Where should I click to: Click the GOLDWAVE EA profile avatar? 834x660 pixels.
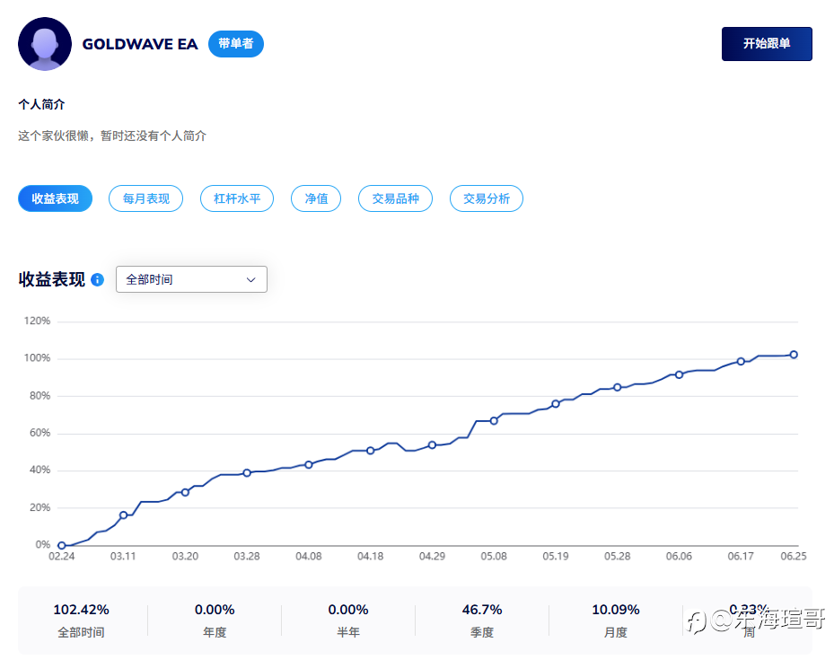[x=45, y=44]
